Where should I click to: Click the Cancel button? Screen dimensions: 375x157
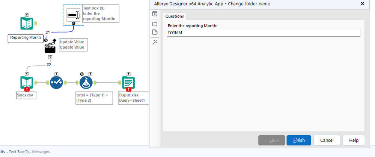point(327,140)
